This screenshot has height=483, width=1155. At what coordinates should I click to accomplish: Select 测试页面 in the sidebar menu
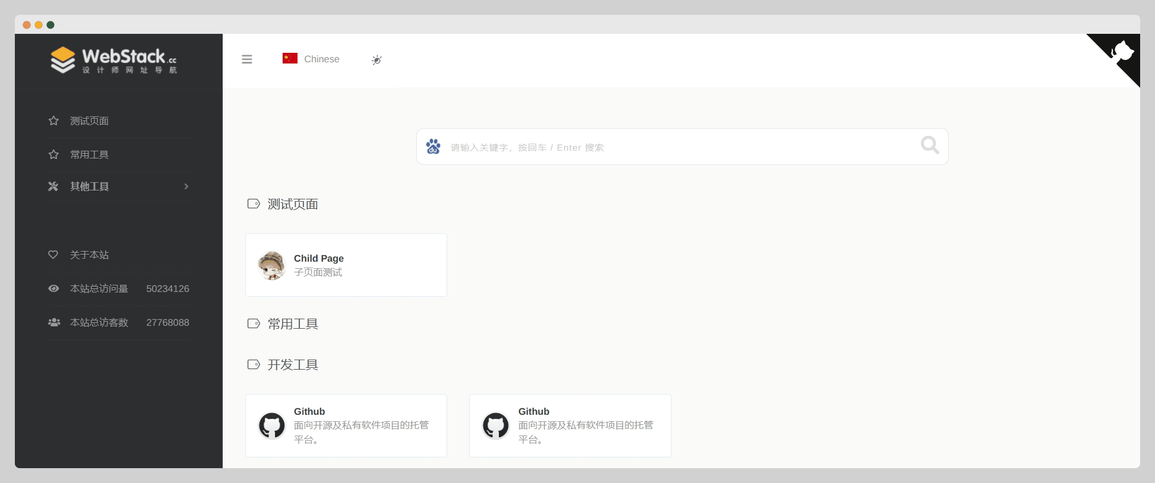[x=89, y=121]
